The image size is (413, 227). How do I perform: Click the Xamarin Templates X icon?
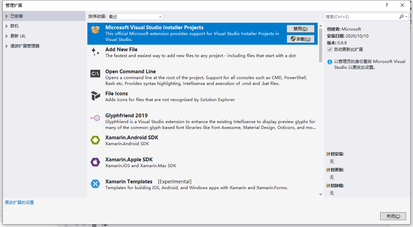(x=95, y=184)
